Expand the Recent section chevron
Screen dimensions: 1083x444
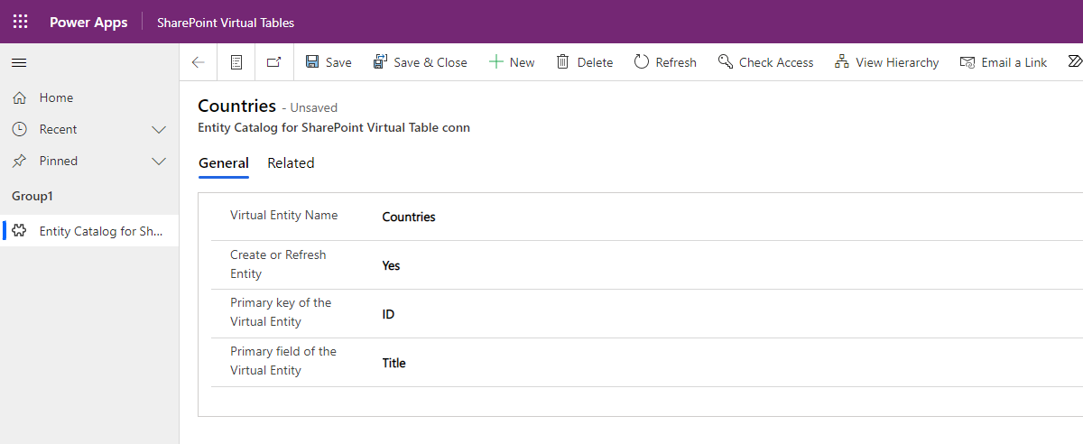159,130
